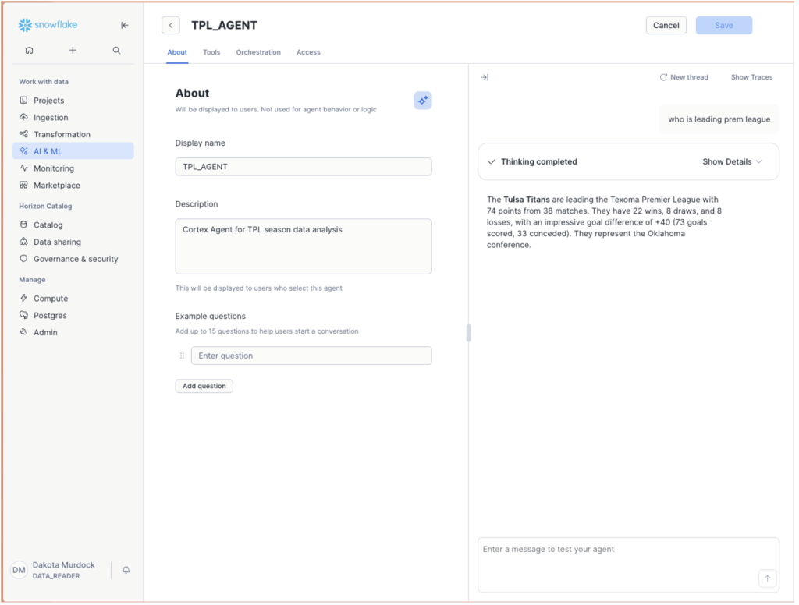Select the Access tab
This screenshot has width=799, height=605.
(x=308, y=53)
